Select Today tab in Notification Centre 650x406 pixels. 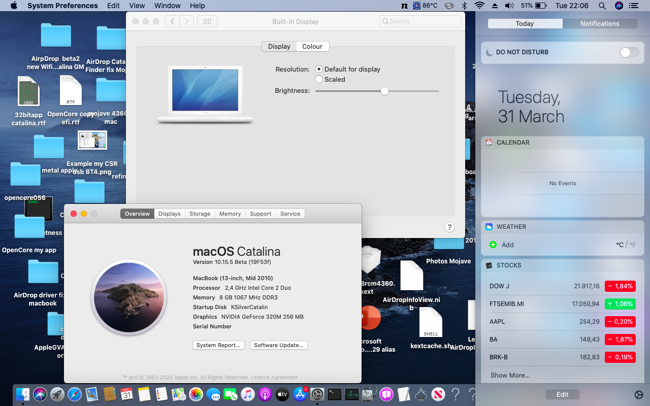525,23
